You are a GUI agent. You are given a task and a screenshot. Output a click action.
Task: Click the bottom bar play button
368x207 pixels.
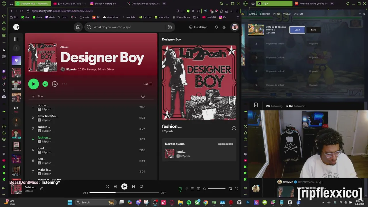click(x=124, y=187)
